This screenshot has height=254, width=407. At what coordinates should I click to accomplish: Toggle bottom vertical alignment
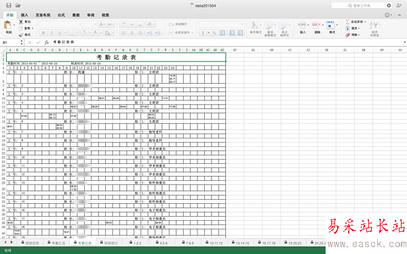tap(140, 24)
